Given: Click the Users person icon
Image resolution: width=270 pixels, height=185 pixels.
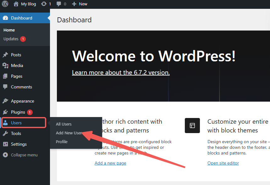Looking at the screenshot, I should pyautogui.click(x=5, y=123).
